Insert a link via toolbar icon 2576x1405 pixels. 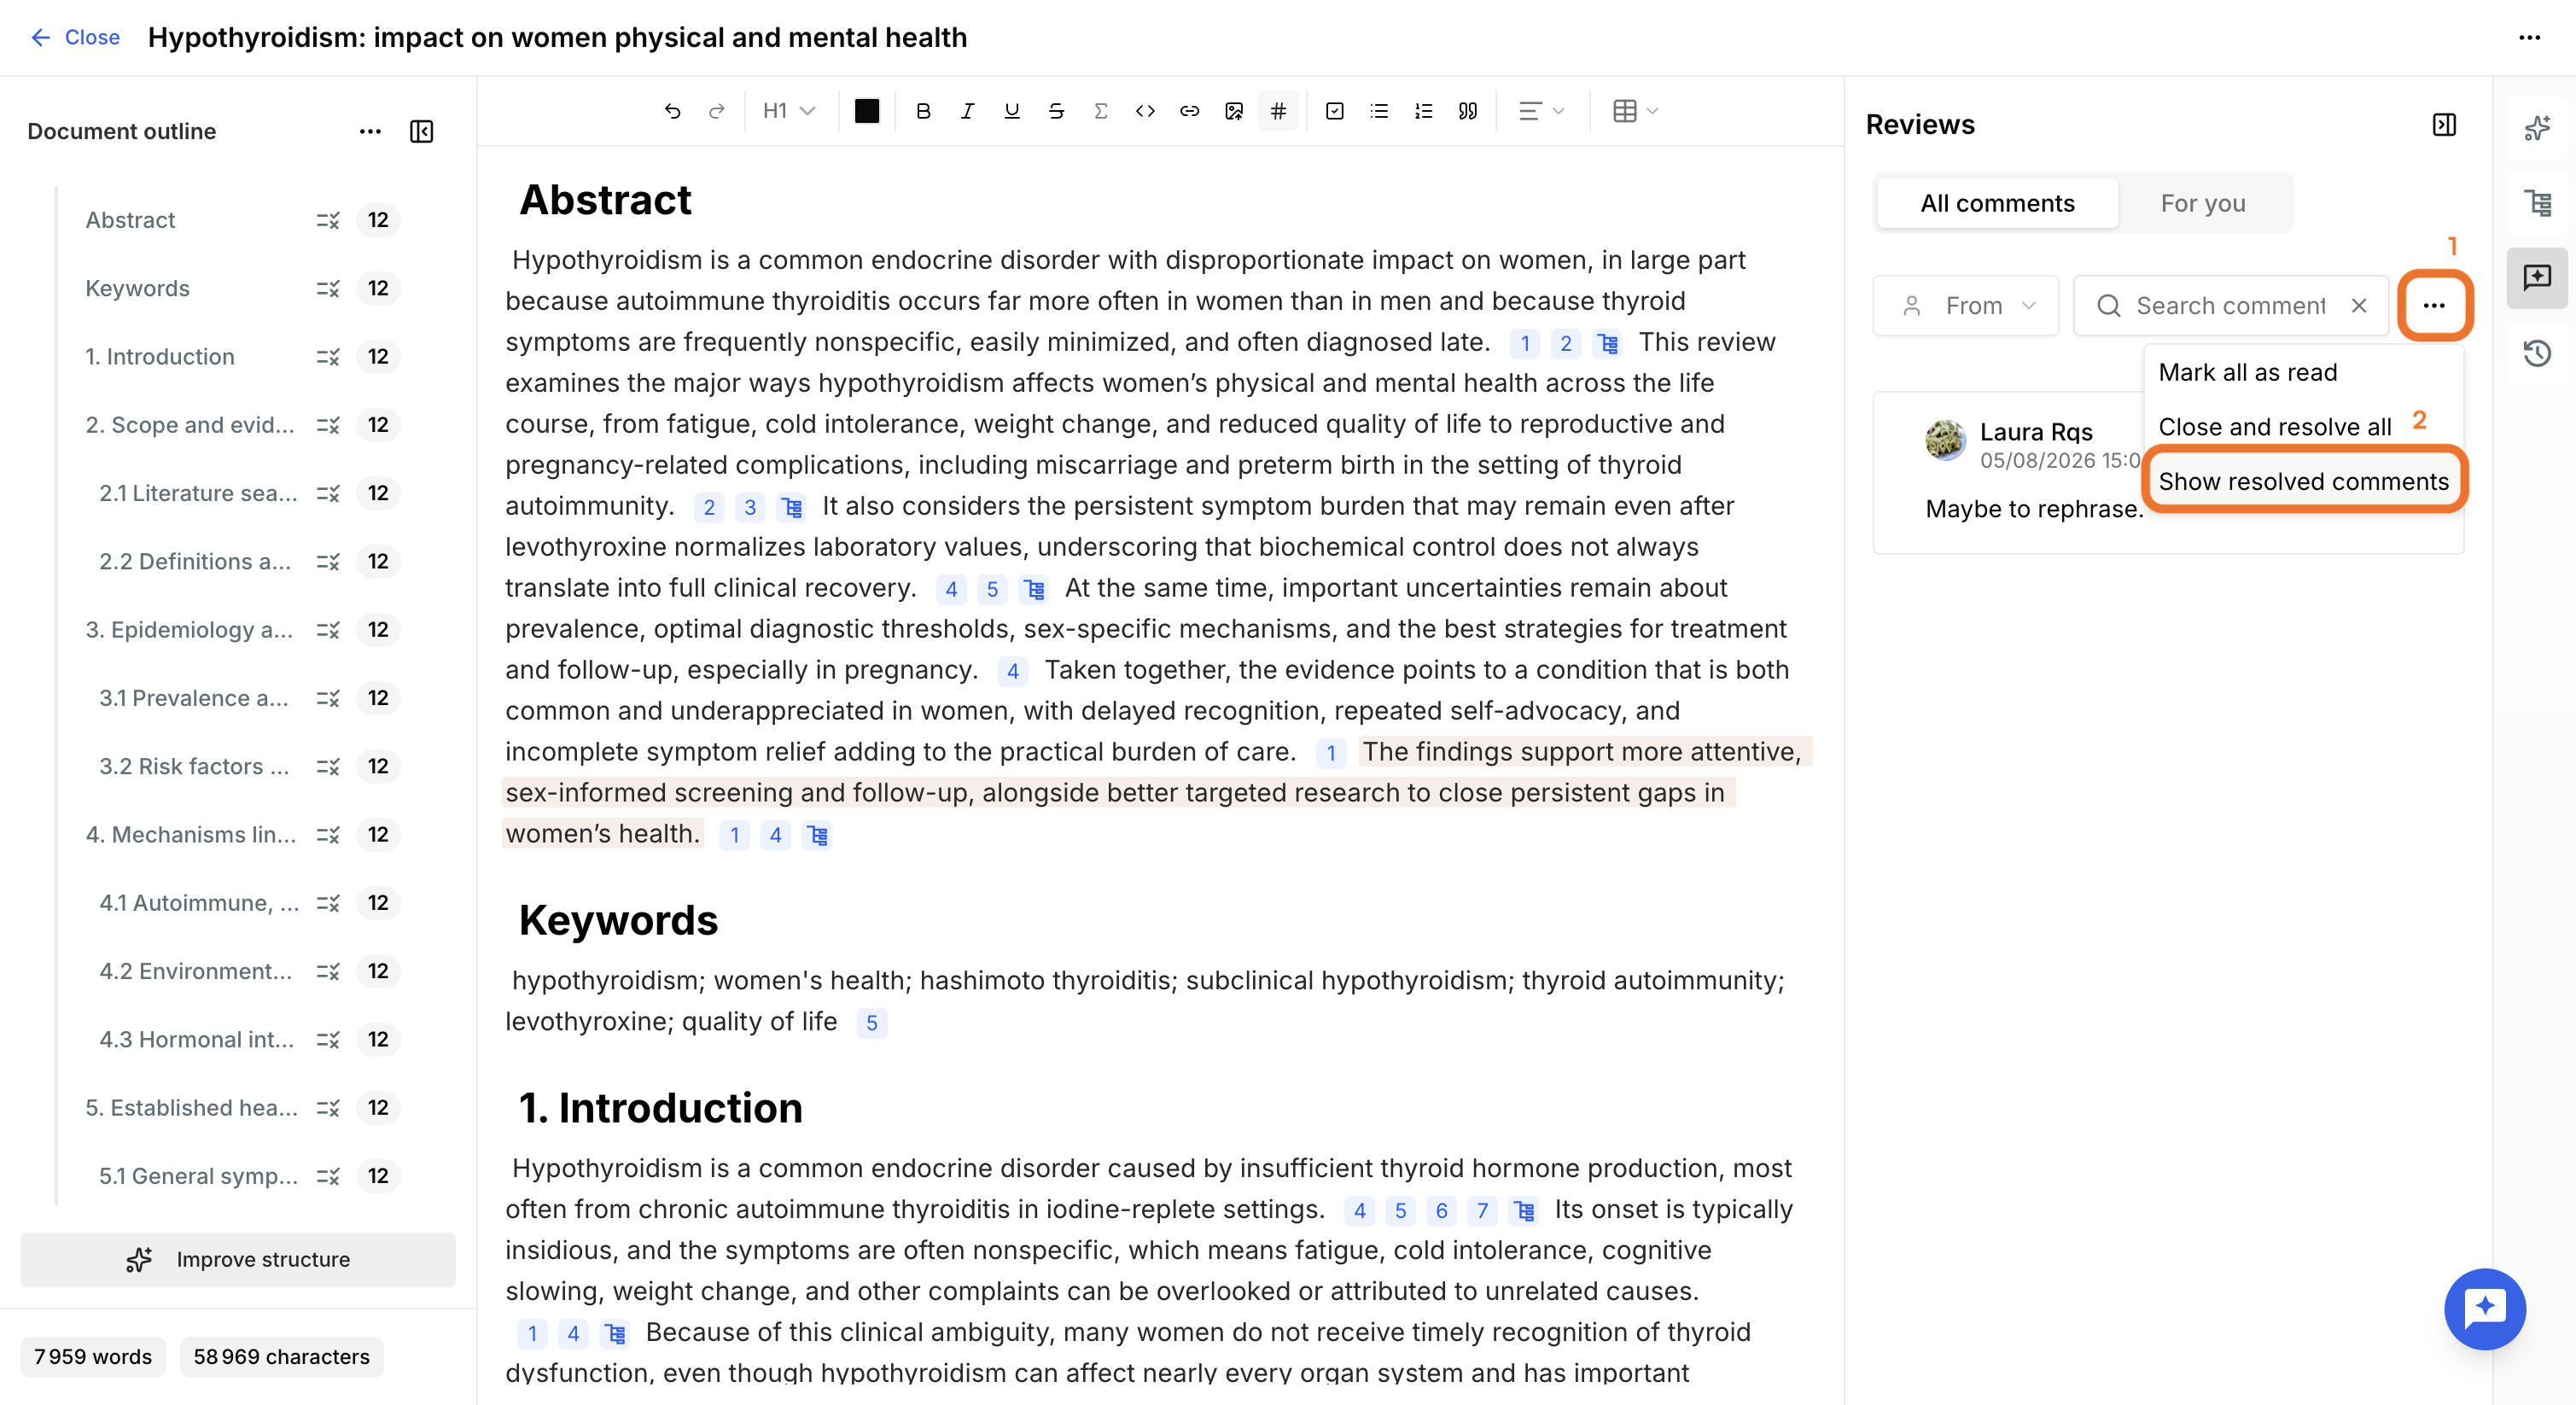[1189, 111]
